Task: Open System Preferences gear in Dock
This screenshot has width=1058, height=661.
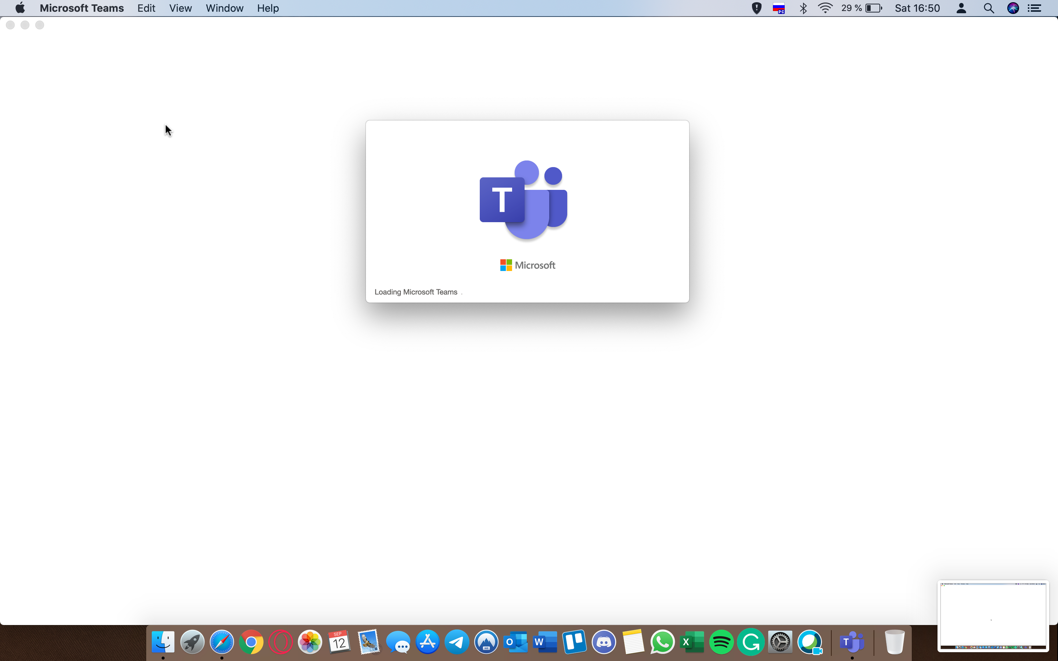Action: pyautogui.click(x=780, y=642)
